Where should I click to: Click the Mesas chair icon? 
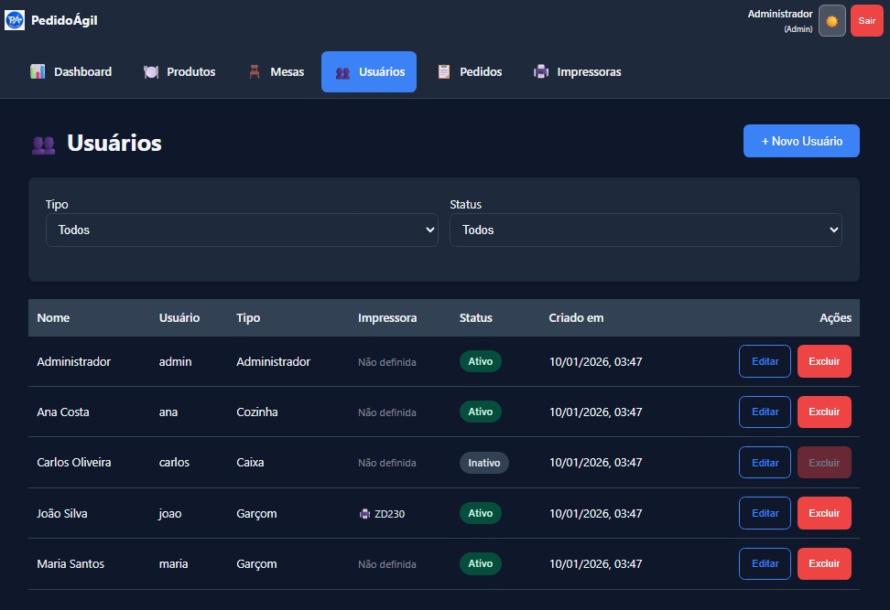click(255, 71)
